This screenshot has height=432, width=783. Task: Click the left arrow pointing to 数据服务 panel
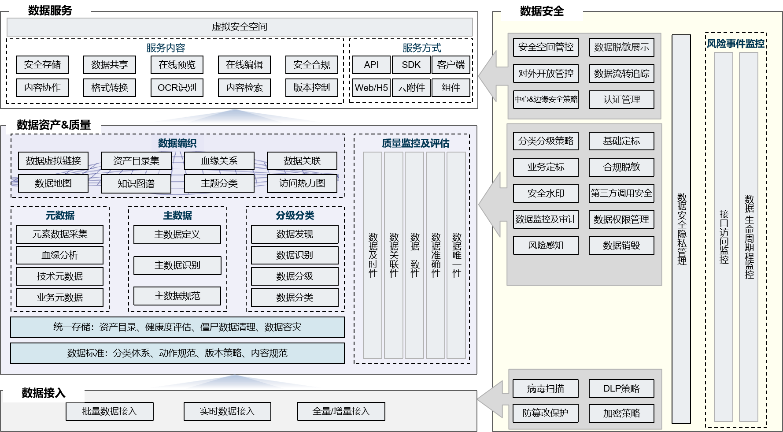click(491, 76)
